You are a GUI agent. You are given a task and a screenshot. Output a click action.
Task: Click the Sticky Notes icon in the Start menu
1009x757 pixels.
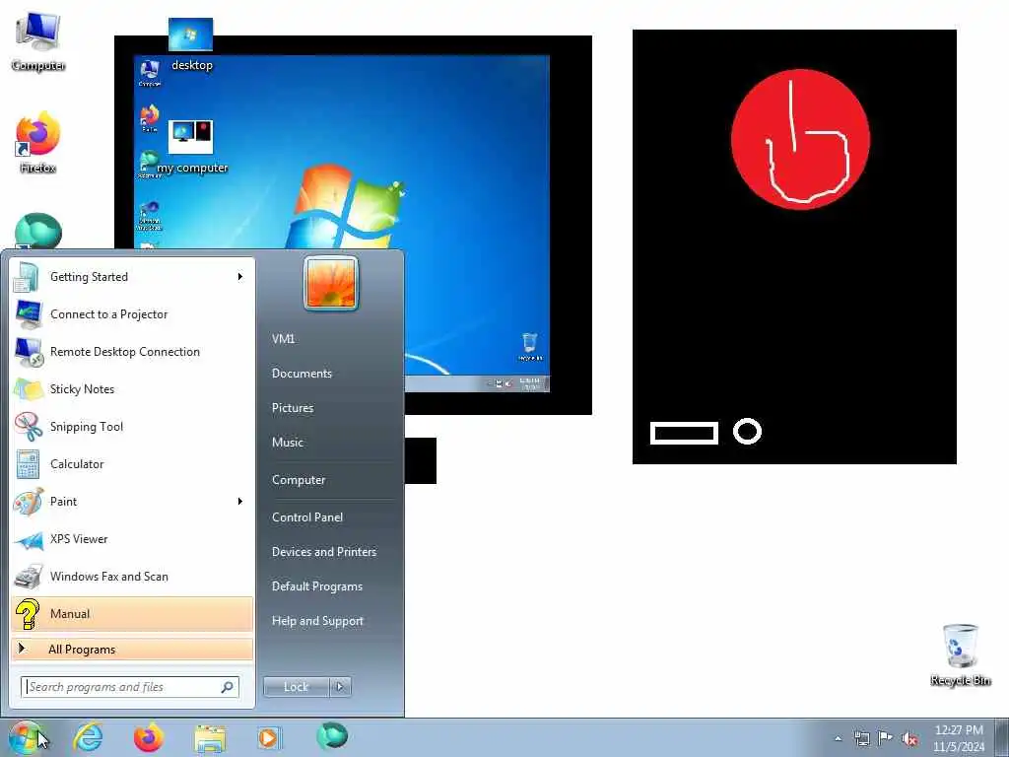[29, 389]
